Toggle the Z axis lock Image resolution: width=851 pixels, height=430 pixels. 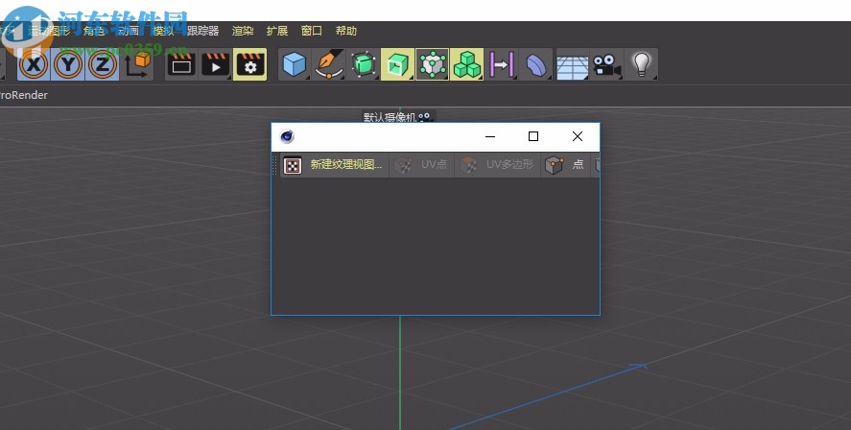[x=102, y=64]
